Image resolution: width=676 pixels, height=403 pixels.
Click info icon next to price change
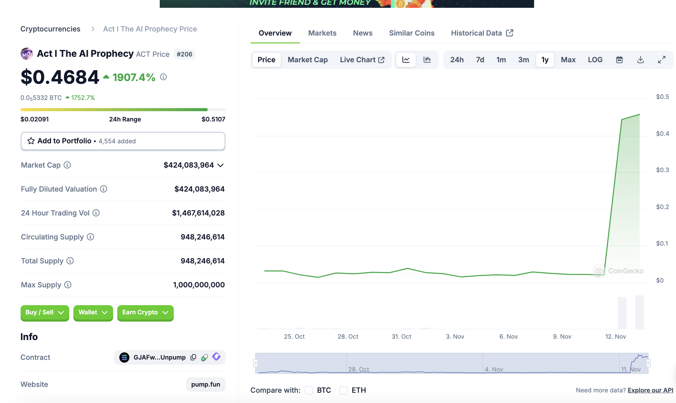[164, 77]
